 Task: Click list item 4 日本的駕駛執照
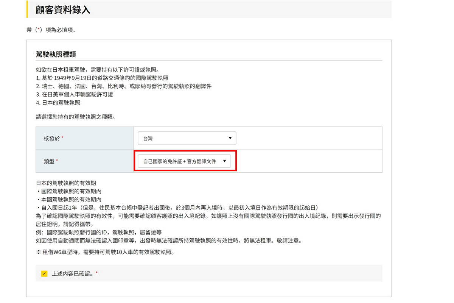(58, 102)
